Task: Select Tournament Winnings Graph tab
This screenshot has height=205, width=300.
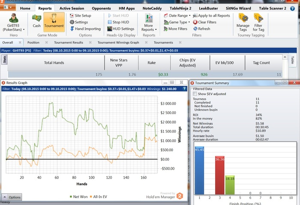Action: [x=118, y=43]
